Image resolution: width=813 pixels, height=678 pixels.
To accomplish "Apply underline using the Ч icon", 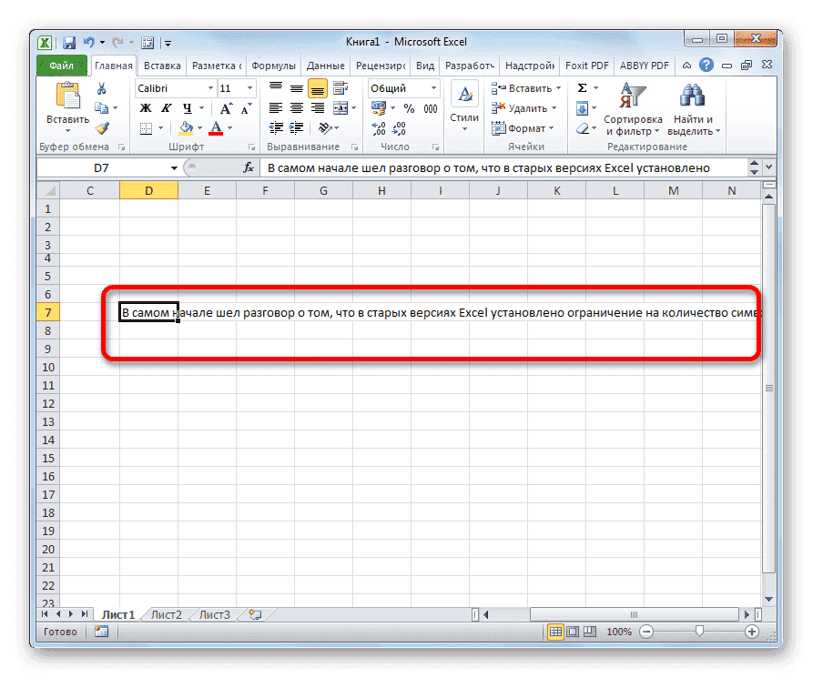I will [x=185, y=107].
